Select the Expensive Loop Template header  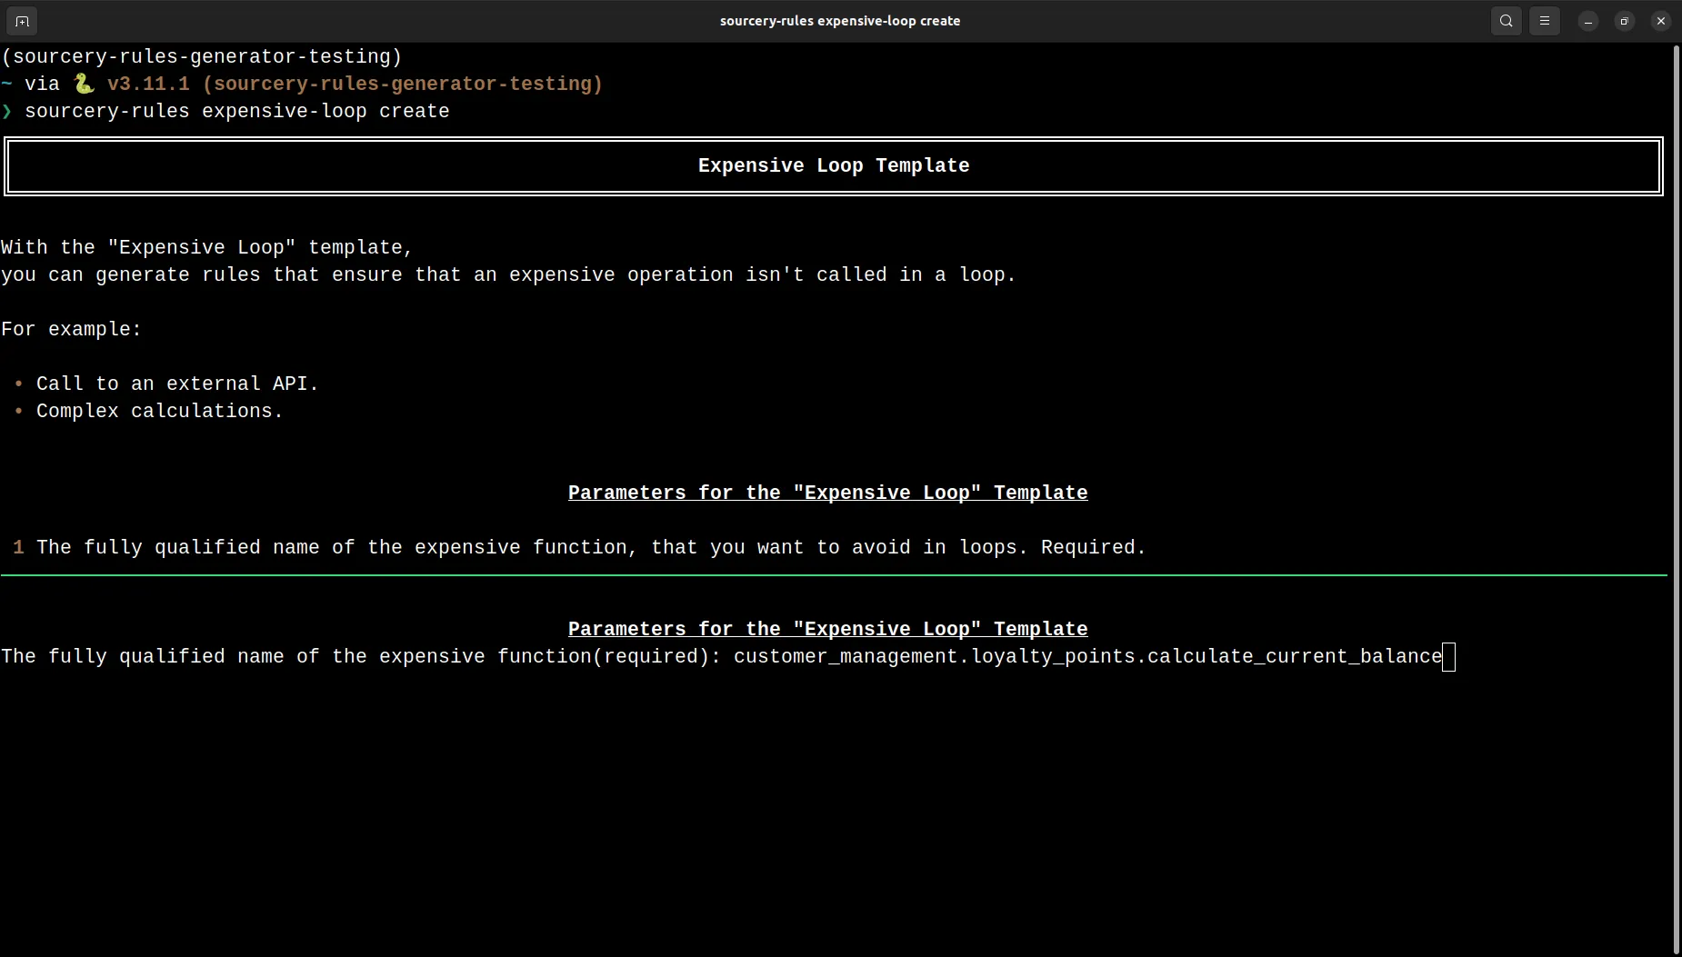tap(833, 165)
